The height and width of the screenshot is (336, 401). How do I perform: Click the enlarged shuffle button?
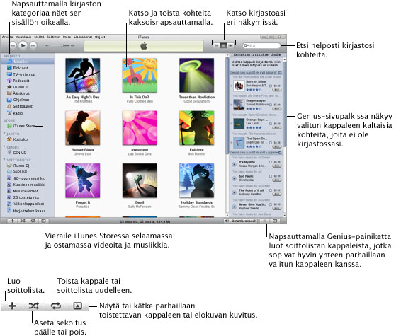coord(34,306)
